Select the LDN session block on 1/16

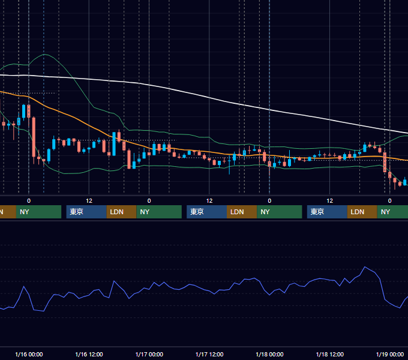[x=122, y=212]
